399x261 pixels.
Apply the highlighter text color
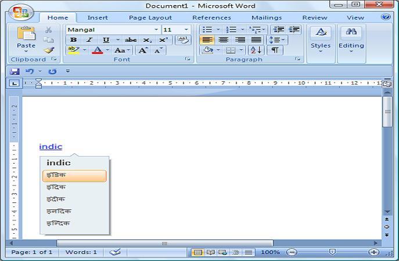(74, 50)
